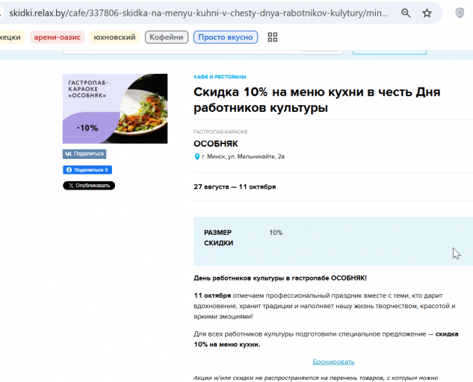
Task: Click the map pin icon by address
Action: click(197, 157)
